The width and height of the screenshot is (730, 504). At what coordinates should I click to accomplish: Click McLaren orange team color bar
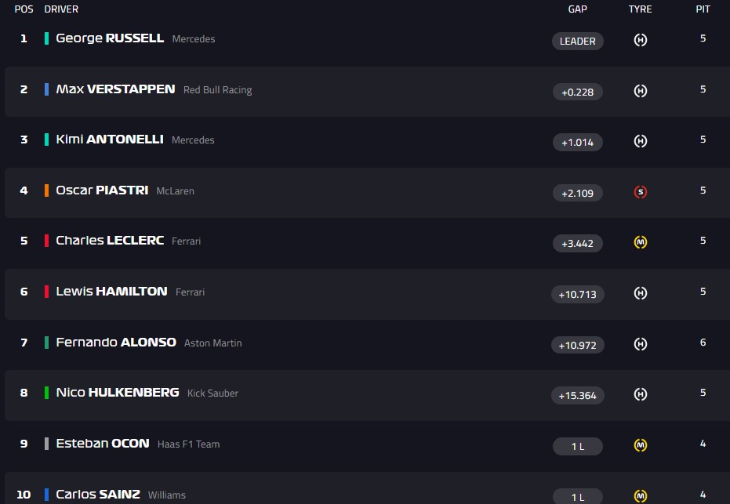coord(47,190)
